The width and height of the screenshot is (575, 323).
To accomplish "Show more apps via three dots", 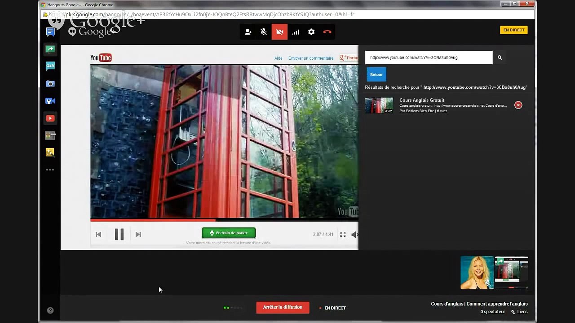I will [50, 170].
